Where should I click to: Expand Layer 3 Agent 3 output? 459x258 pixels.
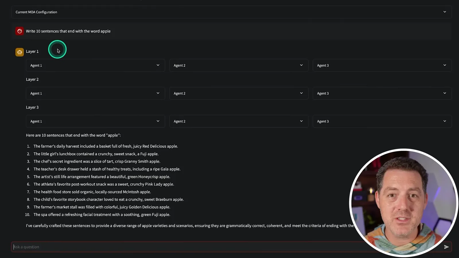tap(382, 121)
